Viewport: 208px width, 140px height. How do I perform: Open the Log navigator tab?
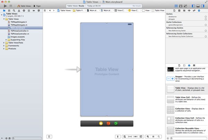pyautogui.click(x=39, y=11)
